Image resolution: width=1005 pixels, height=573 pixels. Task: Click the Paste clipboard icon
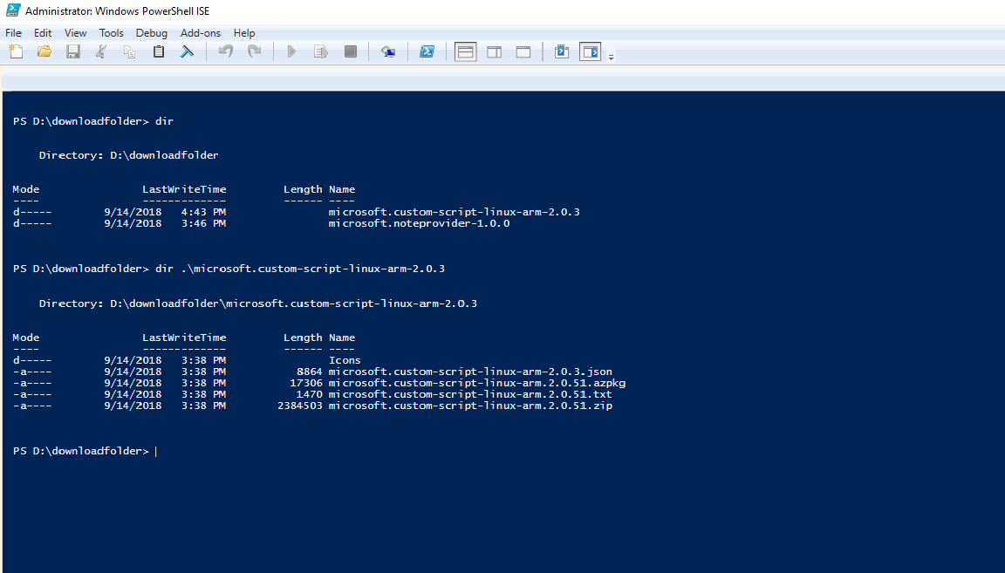[158, 52]
